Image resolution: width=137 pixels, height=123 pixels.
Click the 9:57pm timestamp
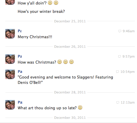coord(129,56)
